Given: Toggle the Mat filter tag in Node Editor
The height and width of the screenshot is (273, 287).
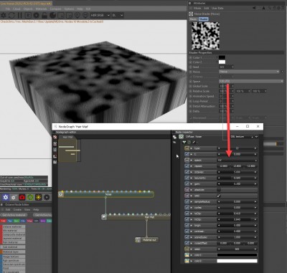Looking at the screenshot, I should 3,221.
